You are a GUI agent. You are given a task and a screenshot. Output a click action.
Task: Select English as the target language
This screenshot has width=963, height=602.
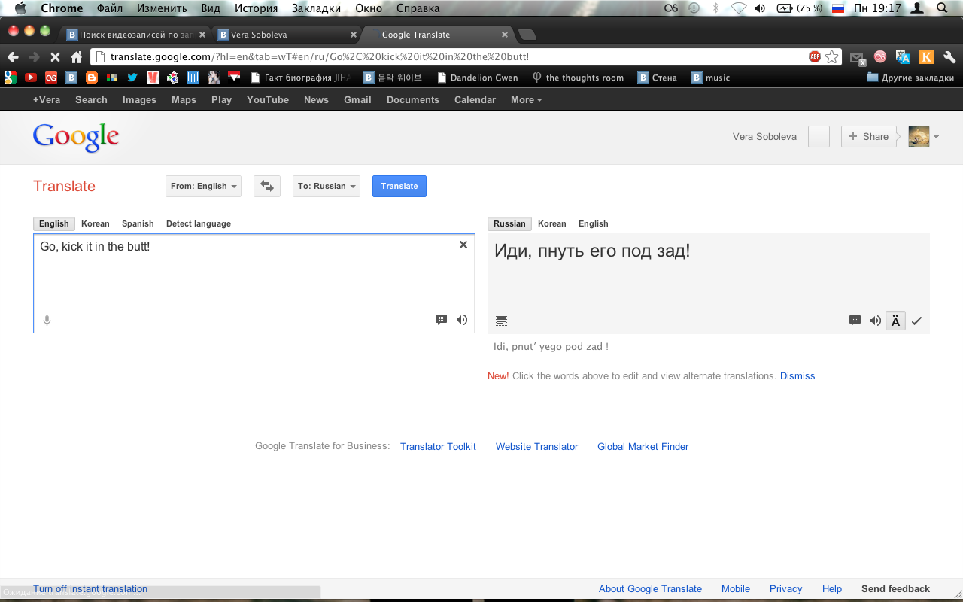(x=594, y=223)
